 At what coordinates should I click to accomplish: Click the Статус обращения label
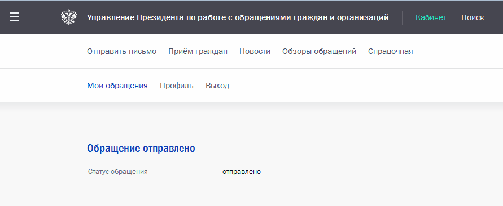pyautogui.click(x=118, y=172)
